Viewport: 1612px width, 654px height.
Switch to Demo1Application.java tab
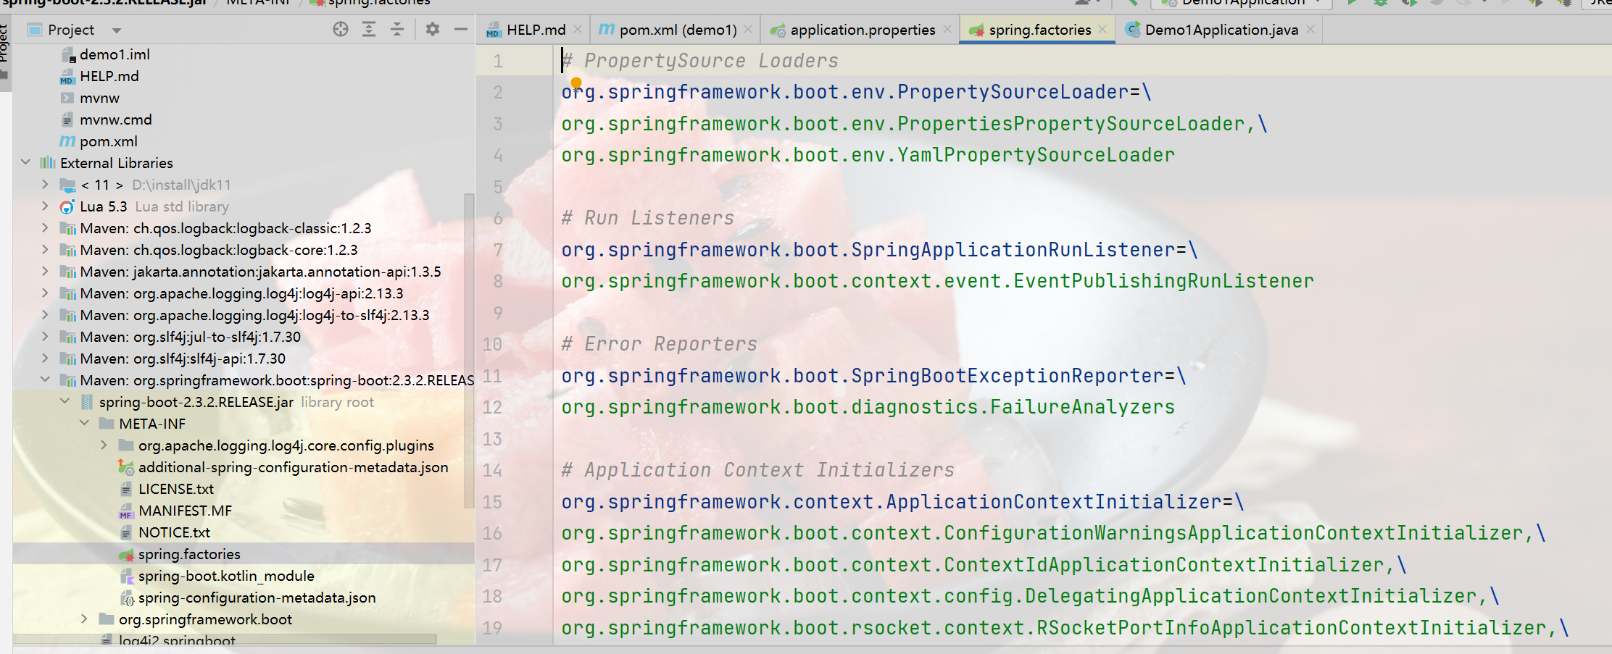point(1221,30)
